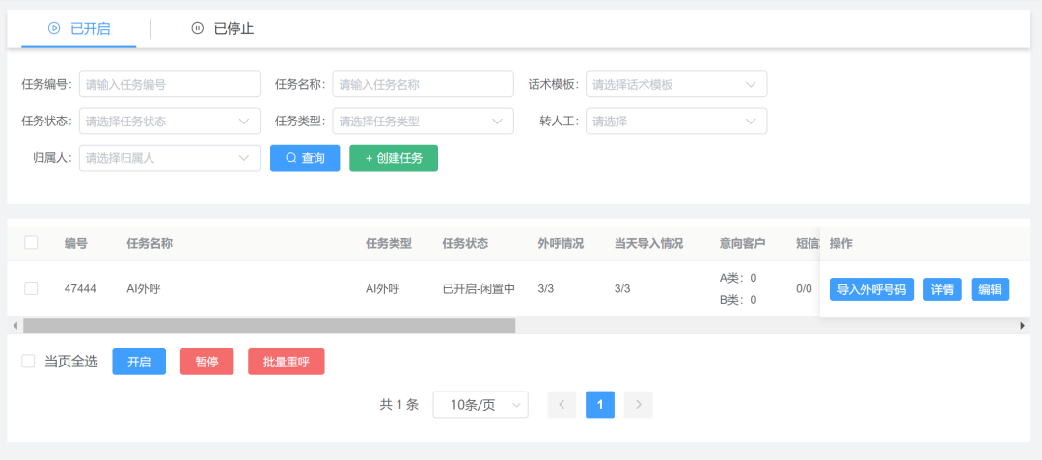Click the scrollbar right arrow
Image resolution: width=1042 pixels, height=460 pixels.
pos(1022,326)
